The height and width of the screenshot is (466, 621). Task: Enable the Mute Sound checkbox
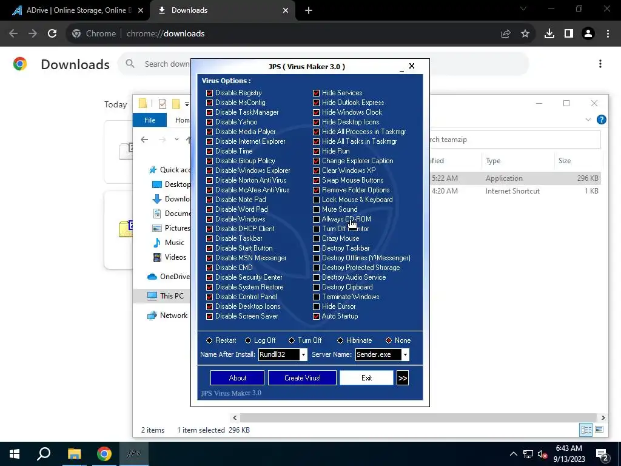pos(316,209)
